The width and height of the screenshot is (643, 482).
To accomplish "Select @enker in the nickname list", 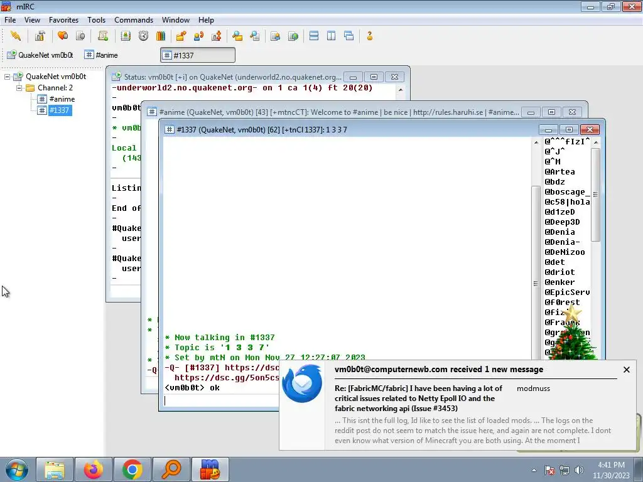I will point(559,282).
